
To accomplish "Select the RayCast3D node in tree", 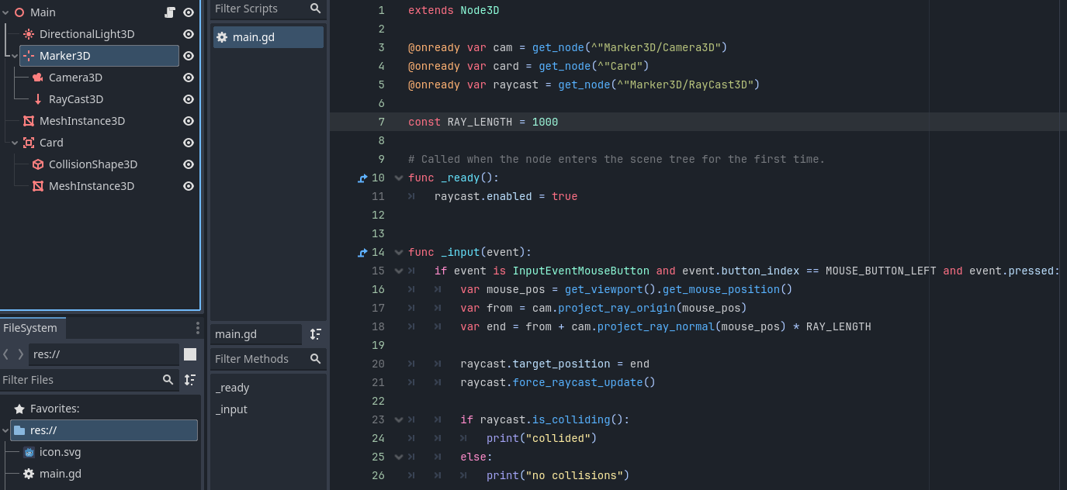I will [75, 99].
